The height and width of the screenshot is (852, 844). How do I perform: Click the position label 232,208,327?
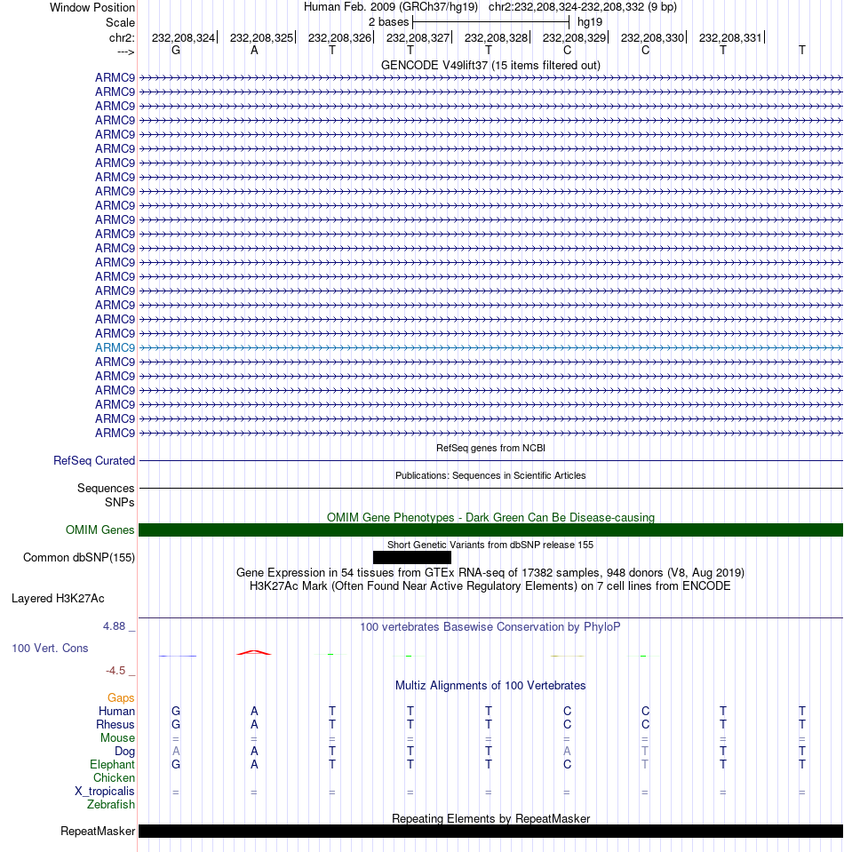click(x=418, y=38)
